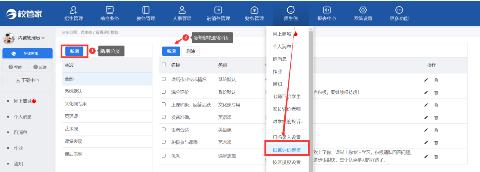The image size is (480, 172).
Task: Select 英语课 category in list
Action: [x=107, y=116]
